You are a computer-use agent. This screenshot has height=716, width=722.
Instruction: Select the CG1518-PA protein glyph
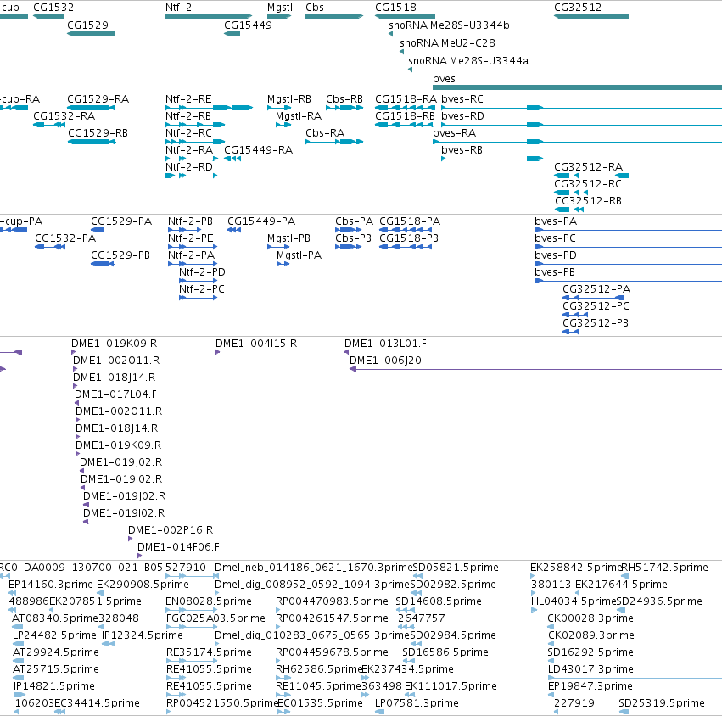tap(406, 230)
